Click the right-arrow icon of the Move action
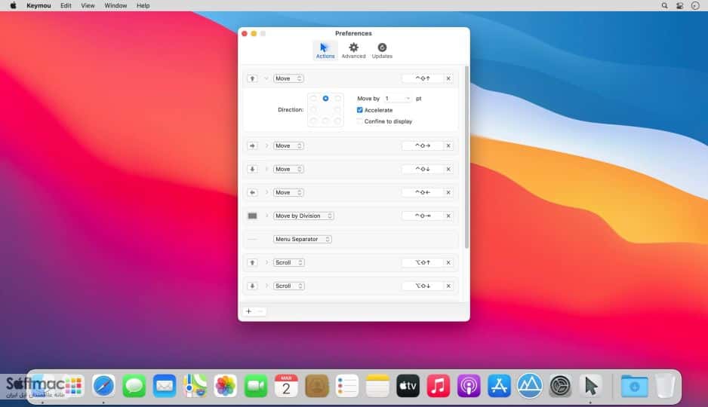Image resolution: width=708 pixels, height=407 pixels. [252, 145]
